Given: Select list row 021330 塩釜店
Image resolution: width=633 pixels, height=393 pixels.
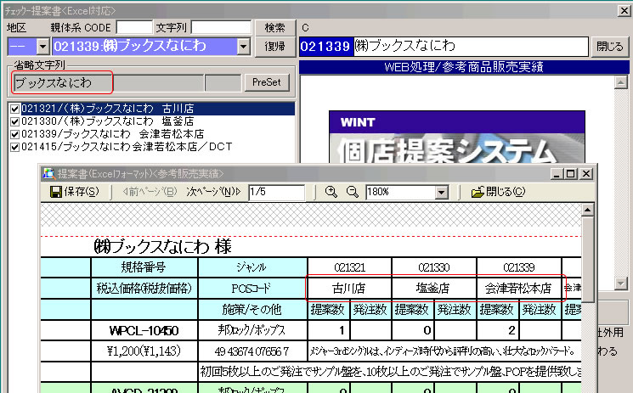Looking at the screenshot, I should (158, 121).
